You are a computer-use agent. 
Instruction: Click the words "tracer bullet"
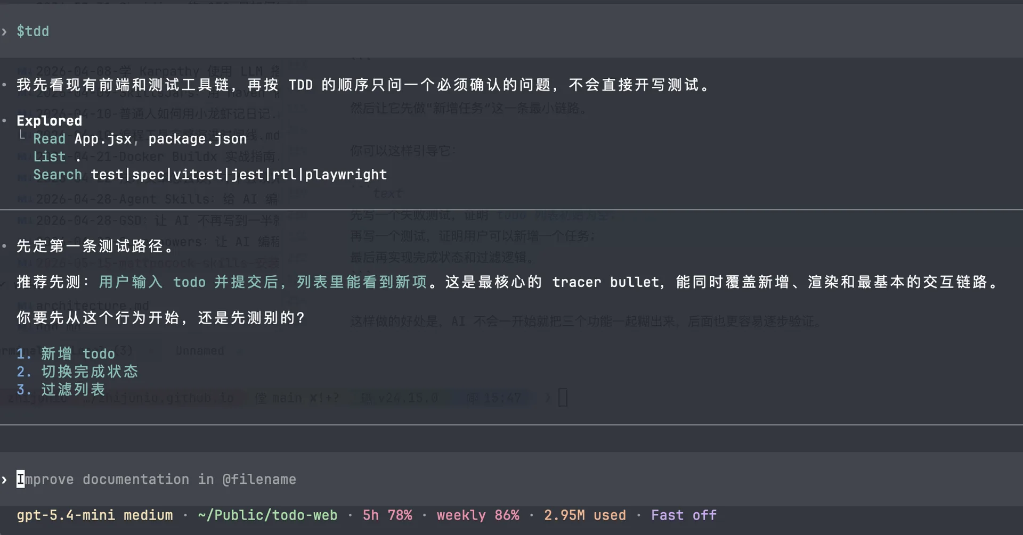pos(605,282)
